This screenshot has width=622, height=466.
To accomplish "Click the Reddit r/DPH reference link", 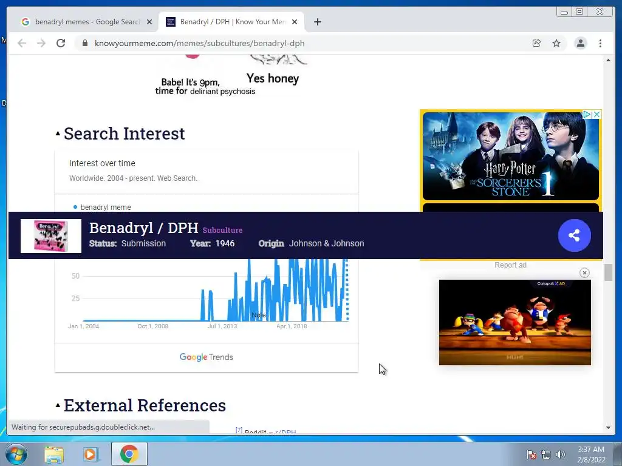I will pyautogui.click(x=285, y=432).
